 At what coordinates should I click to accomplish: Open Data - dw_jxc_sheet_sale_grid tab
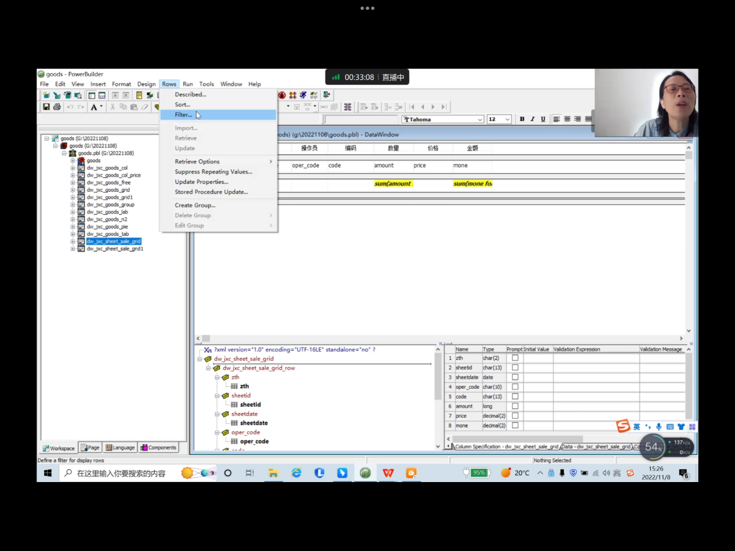(x=596, y=447)
